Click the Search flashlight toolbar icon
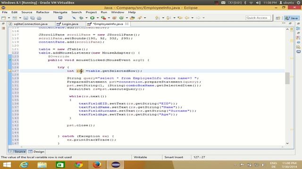The width and height of the screenshot is (302, 169). (140, 18)
